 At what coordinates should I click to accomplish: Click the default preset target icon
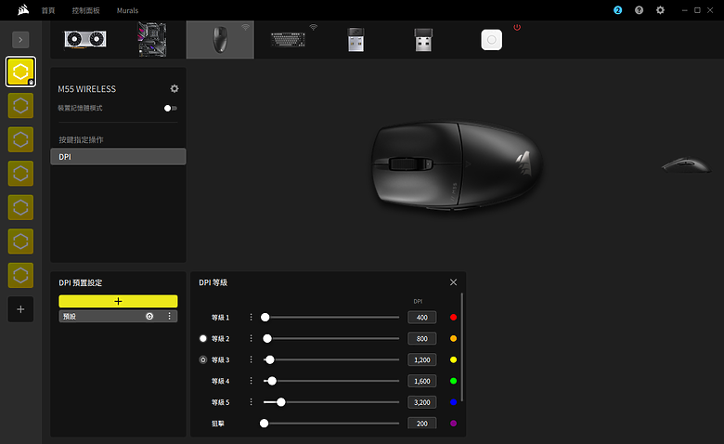click(x=149, y=316)
